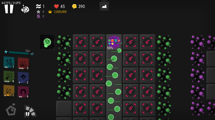Select the empty gray tile in the bottom-left grid

(x=64, y=108)
